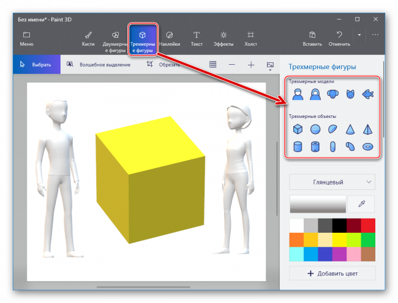
Task: Select the Кисти (Brushes) tool
Action: pyautogui.click(x=88, y=38)
